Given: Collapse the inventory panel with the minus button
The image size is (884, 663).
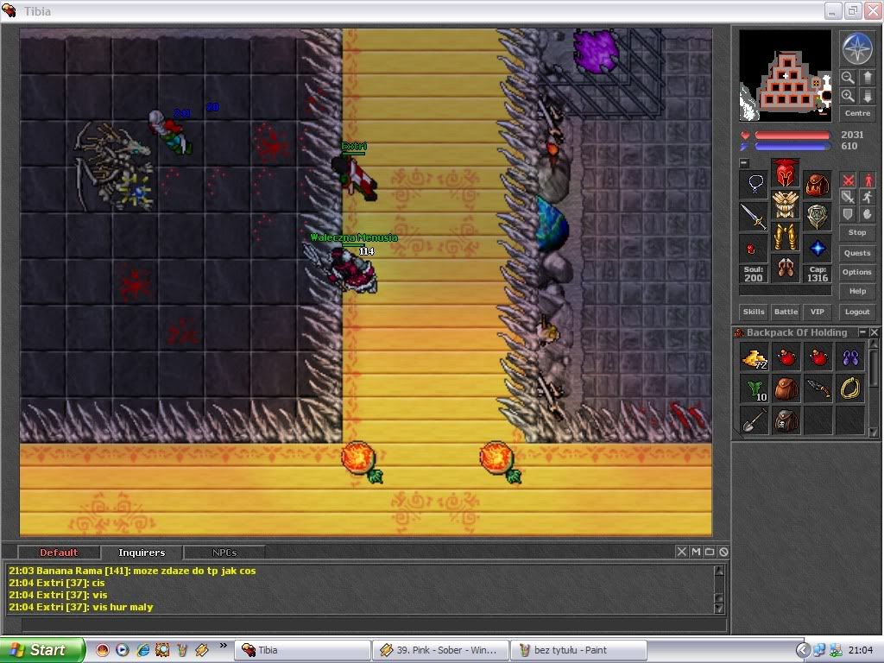Looking at the screenshot, I should point(744,163).
